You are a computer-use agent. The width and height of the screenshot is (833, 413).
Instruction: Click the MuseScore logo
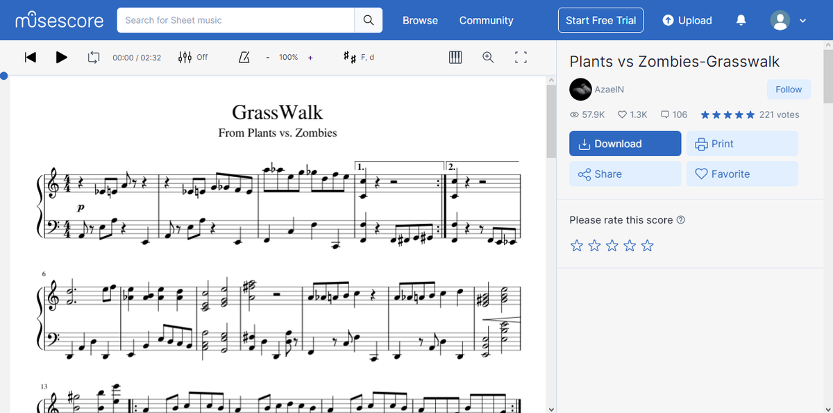pyautogui.click(x=60, y=20)
